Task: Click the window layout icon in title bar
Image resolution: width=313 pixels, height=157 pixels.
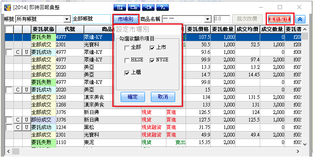Action: coord(134,8)
